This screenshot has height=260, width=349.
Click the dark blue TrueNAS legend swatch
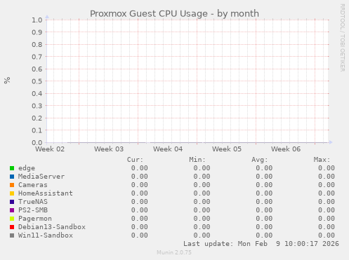click(12, 202)
